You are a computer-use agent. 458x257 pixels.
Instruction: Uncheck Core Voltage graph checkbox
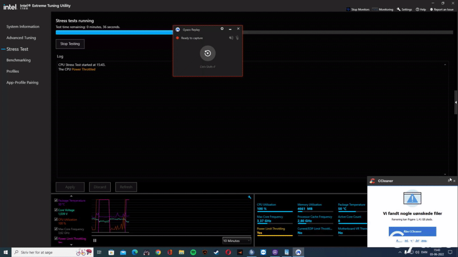[x=56, y=210]
